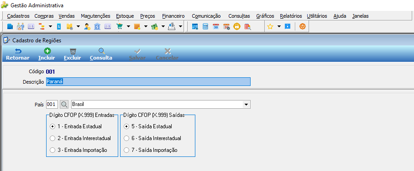The image size is (414, 171).
Task: Open the Consultas menu
Action: [x=239, y=16]
